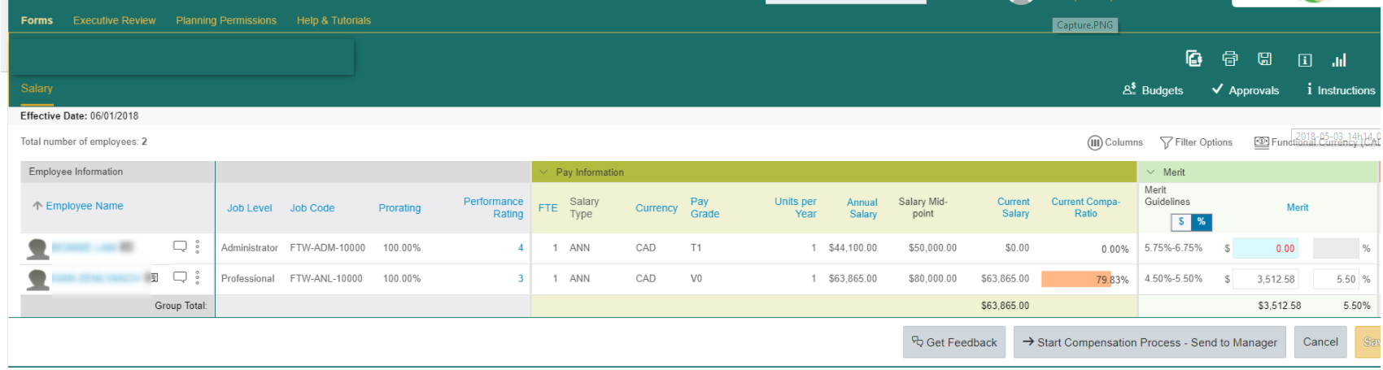Click avatar of the Professional employee
The width and height of the screenshot is (1383, 370).
(37, 280)
